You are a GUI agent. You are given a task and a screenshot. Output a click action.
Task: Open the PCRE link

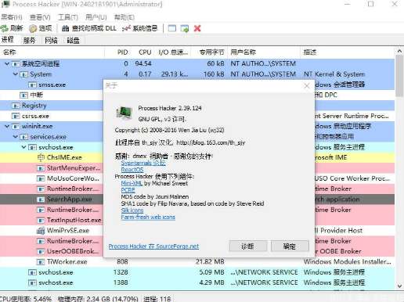tap(128, 190)
